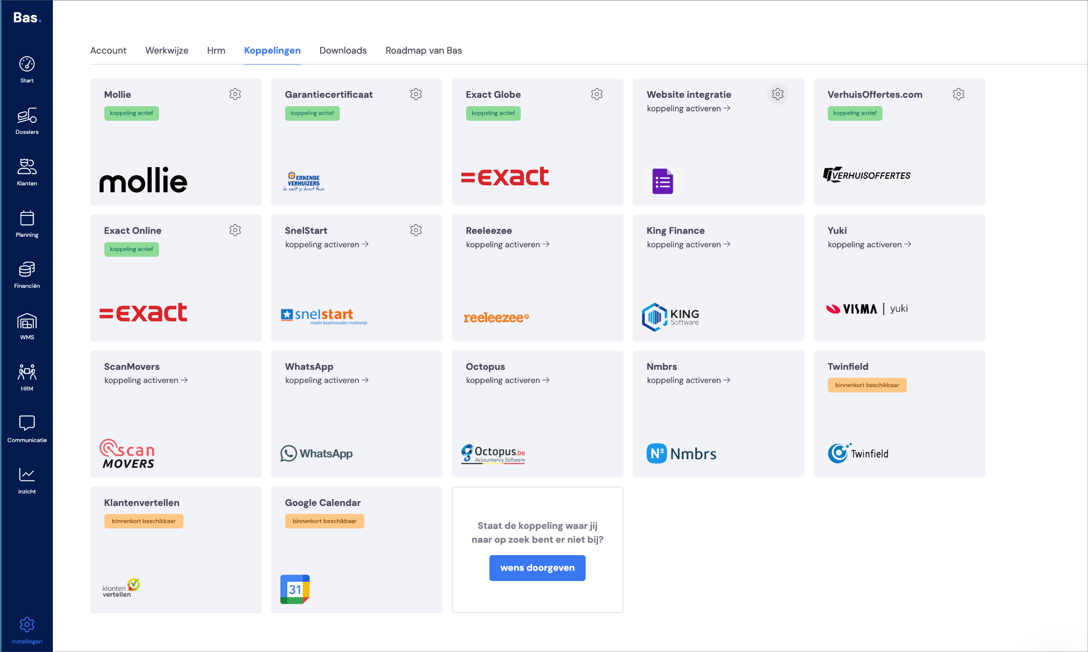The image size is (1088, 652).
Task: Open Planning calendar in sidebar
Action: point(27,224)
